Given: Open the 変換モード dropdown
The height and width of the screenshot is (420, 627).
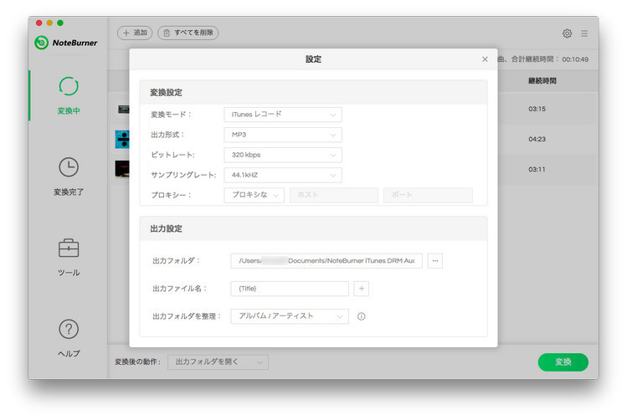Looking at the screenshot, I should coord(283,115).
